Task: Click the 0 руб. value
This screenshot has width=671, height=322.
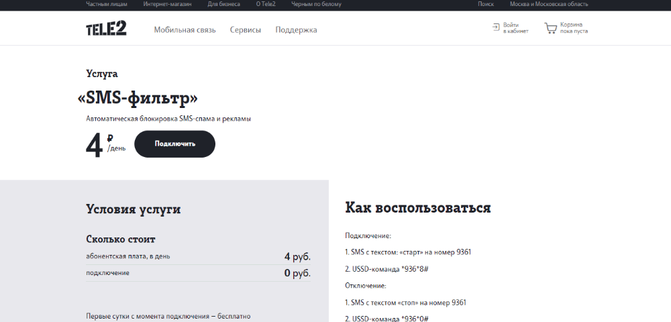Action: coord(297,273)
